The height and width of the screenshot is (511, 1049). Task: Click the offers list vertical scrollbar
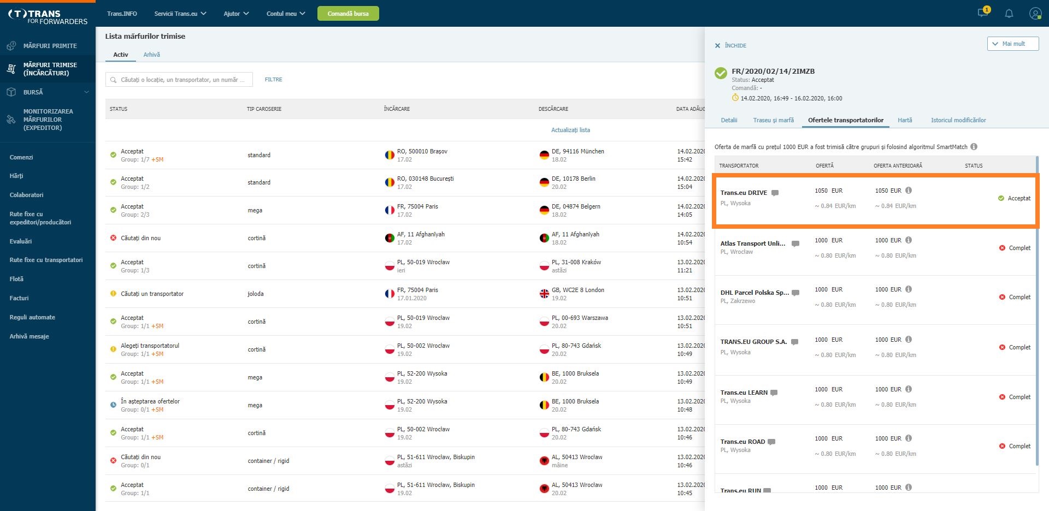coord(1036,311)
